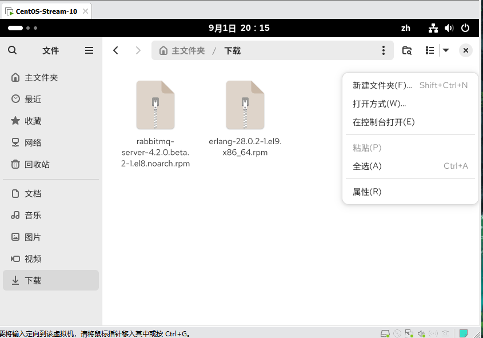Switch to the CentOS-Stream-10 VM tab

tap(46, 11)
